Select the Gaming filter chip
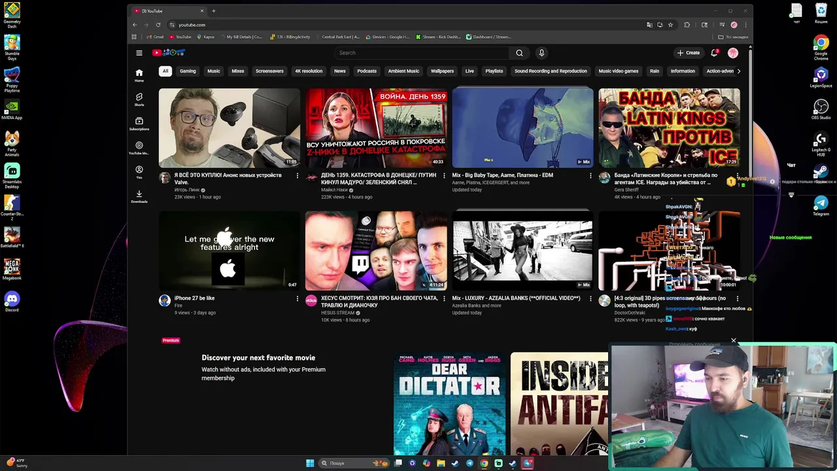The image size is (837, 471). point(188,71)
